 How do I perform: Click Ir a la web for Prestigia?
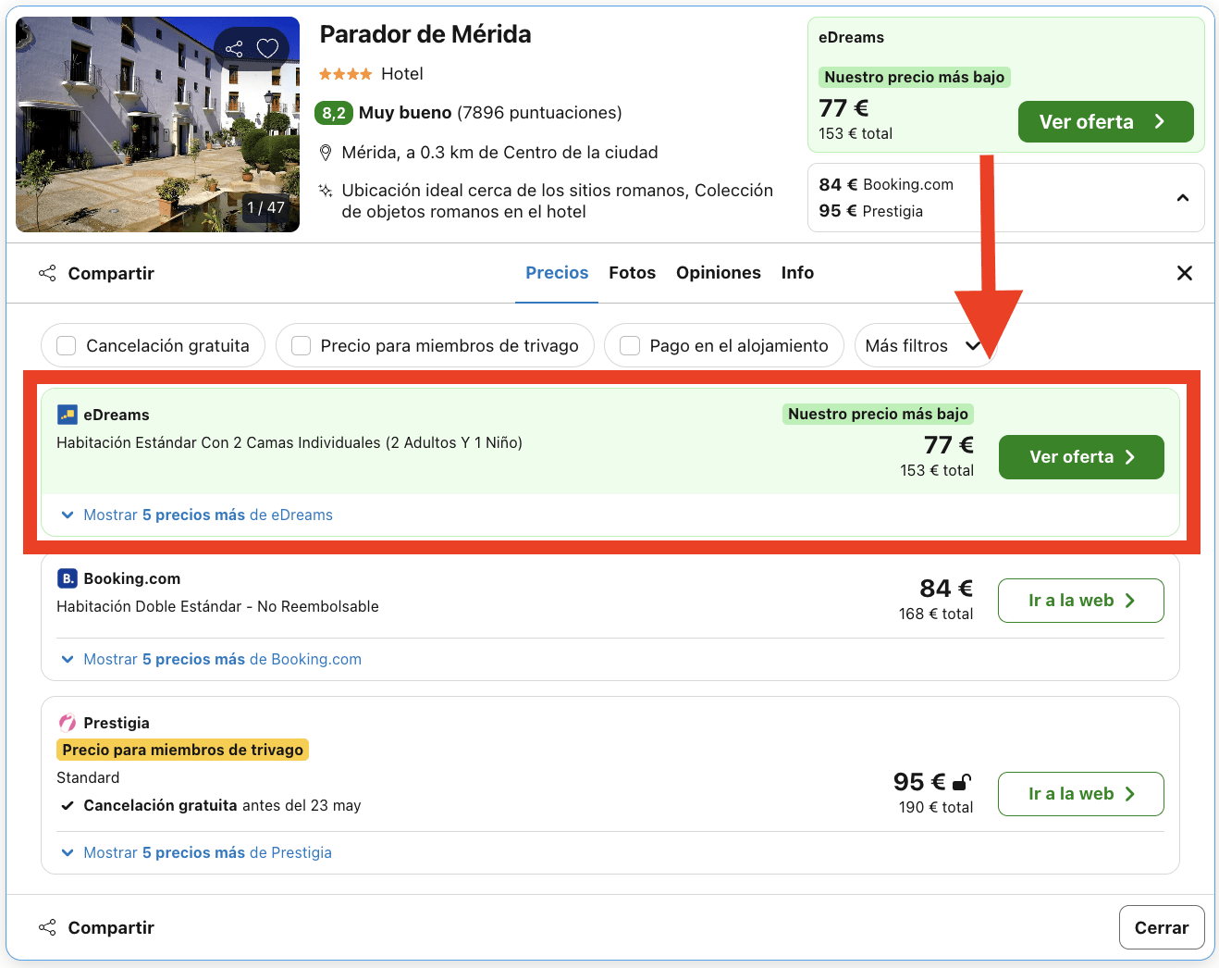1081,794
